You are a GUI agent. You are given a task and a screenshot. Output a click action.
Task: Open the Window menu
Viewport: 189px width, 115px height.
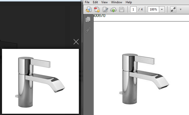(x=117, y=2)
